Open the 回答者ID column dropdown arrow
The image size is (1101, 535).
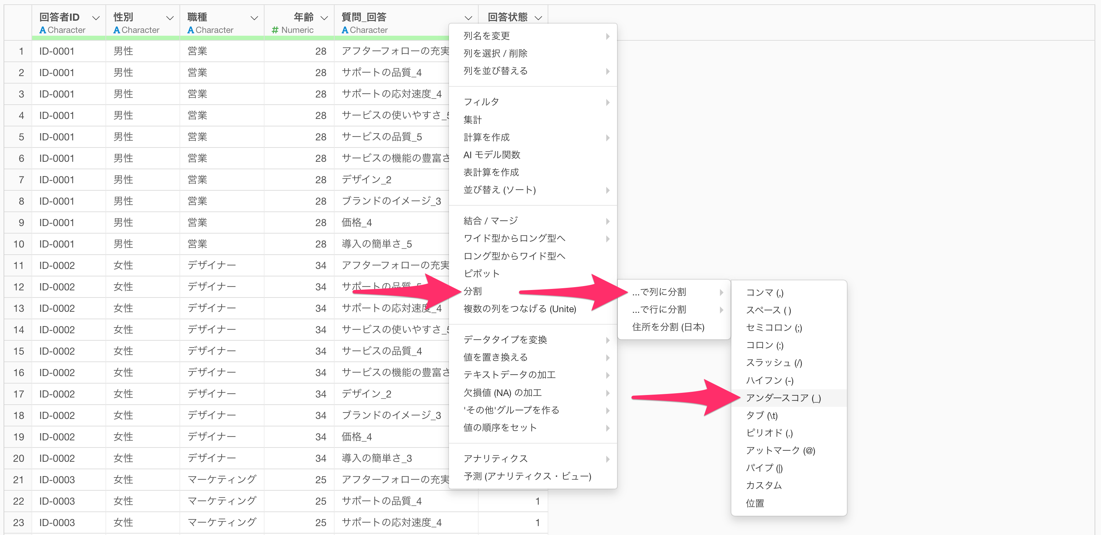(96, 18)
